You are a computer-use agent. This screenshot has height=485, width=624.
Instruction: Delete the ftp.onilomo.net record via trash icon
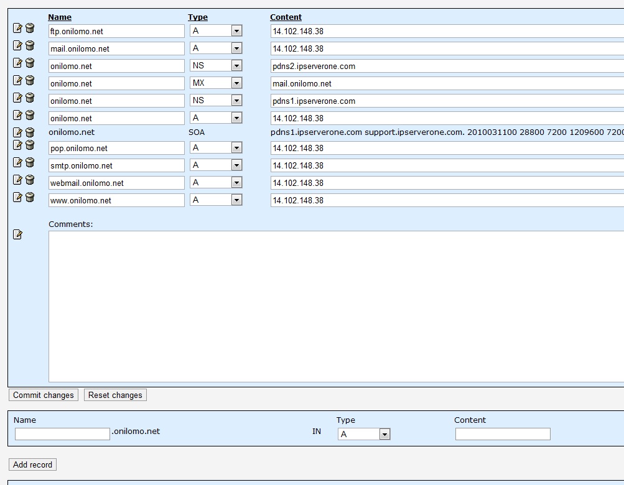(x=30, y=28)
